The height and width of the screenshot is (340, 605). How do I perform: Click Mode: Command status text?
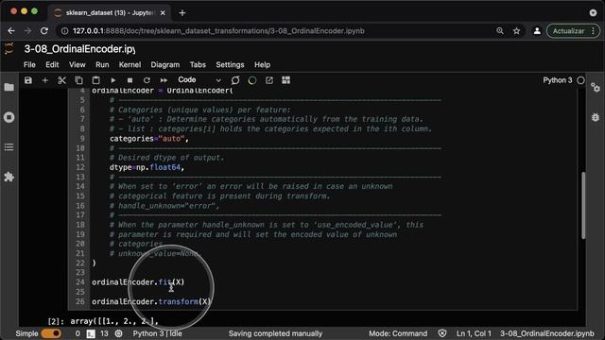click(398, 333)
